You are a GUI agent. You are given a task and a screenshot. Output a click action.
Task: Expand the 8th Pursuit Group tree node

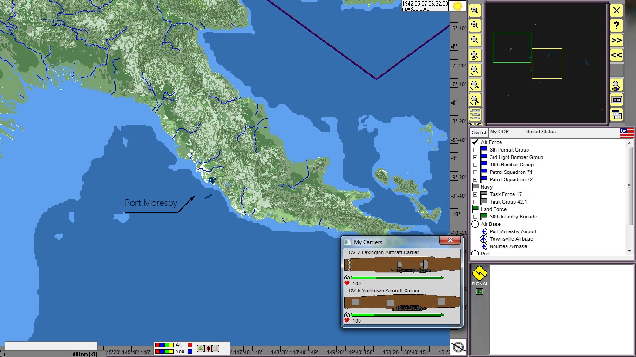pyautogui.click(x=476, y=150)
